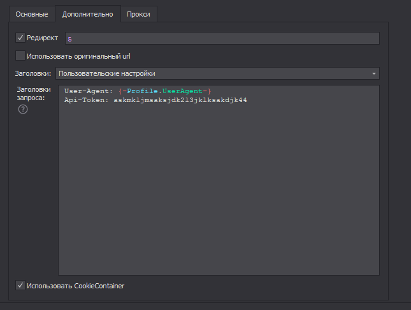This screenshot has width=411, height=310.
Task: Click the {-Profile.UserAgent-} macro text
Action: tap(164, 91)
